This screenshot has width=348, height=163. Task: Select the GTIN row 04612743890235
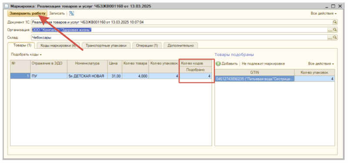pyautogui.click(x=254, y=79)
